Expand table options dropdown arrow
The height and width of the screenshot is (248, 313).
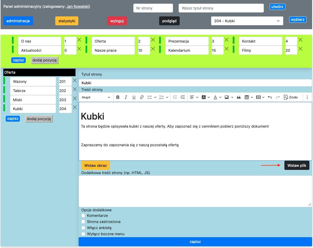(x=252, y=97)
